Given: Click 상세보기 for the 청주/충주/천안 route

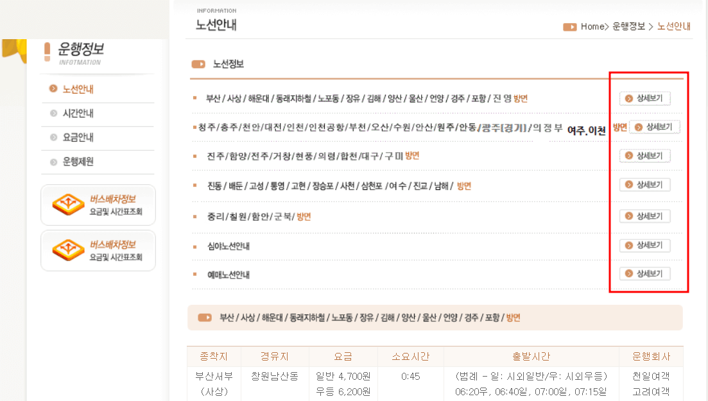Looking at the screenshot, I should pos(656,126).
